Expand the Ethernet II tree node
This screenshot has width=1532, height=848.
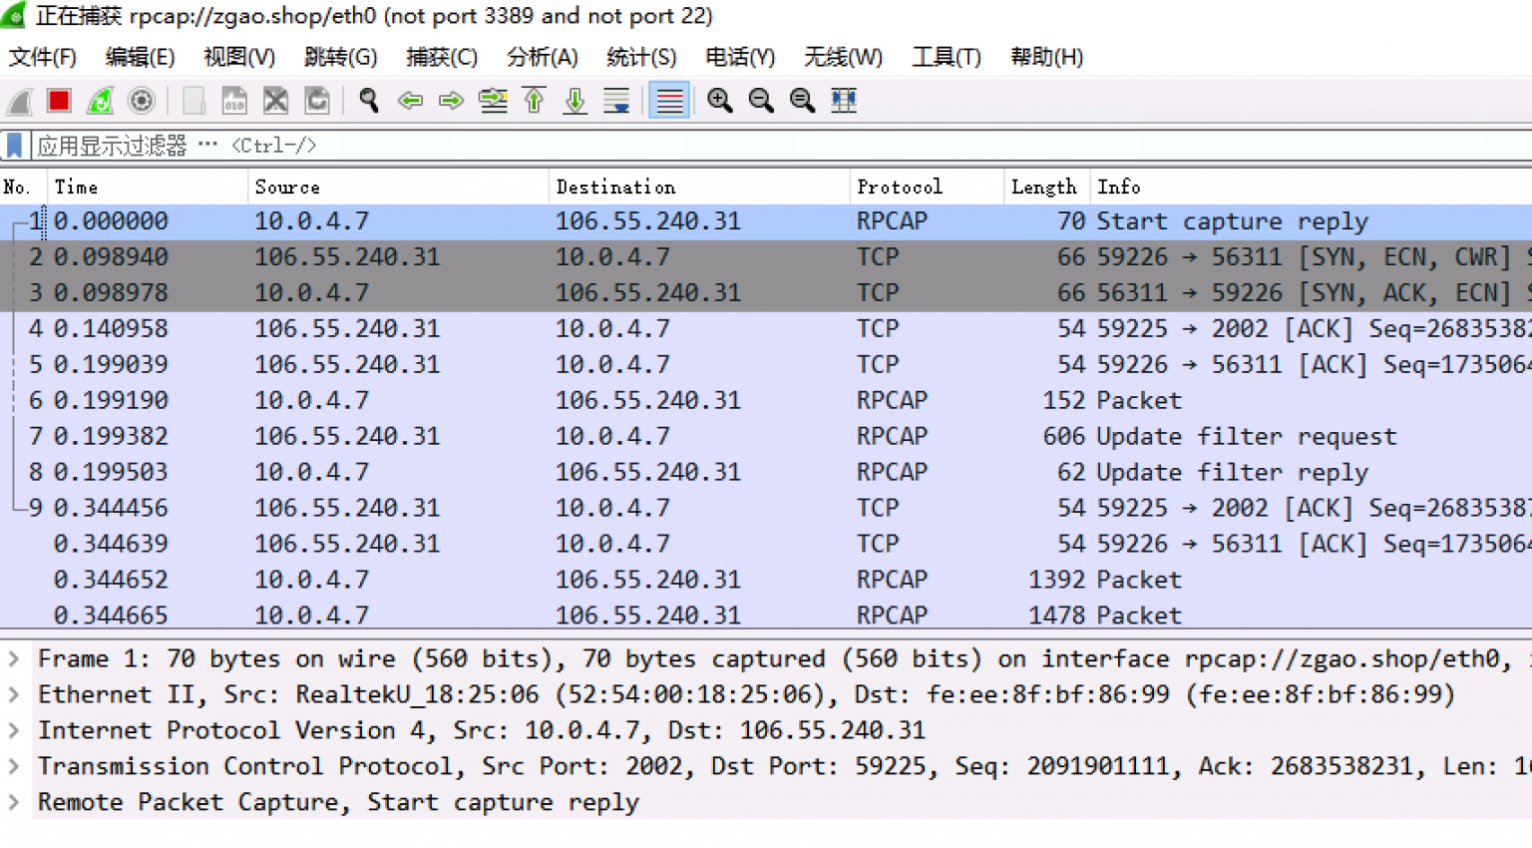pos(14,694)
